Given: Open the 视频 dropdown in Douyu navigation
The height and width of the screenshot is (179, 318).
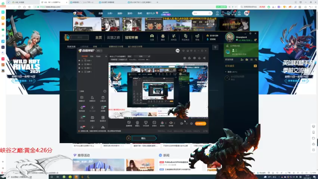Looking at the screenshot, I should pyautogui.click(x=120, y=14).
